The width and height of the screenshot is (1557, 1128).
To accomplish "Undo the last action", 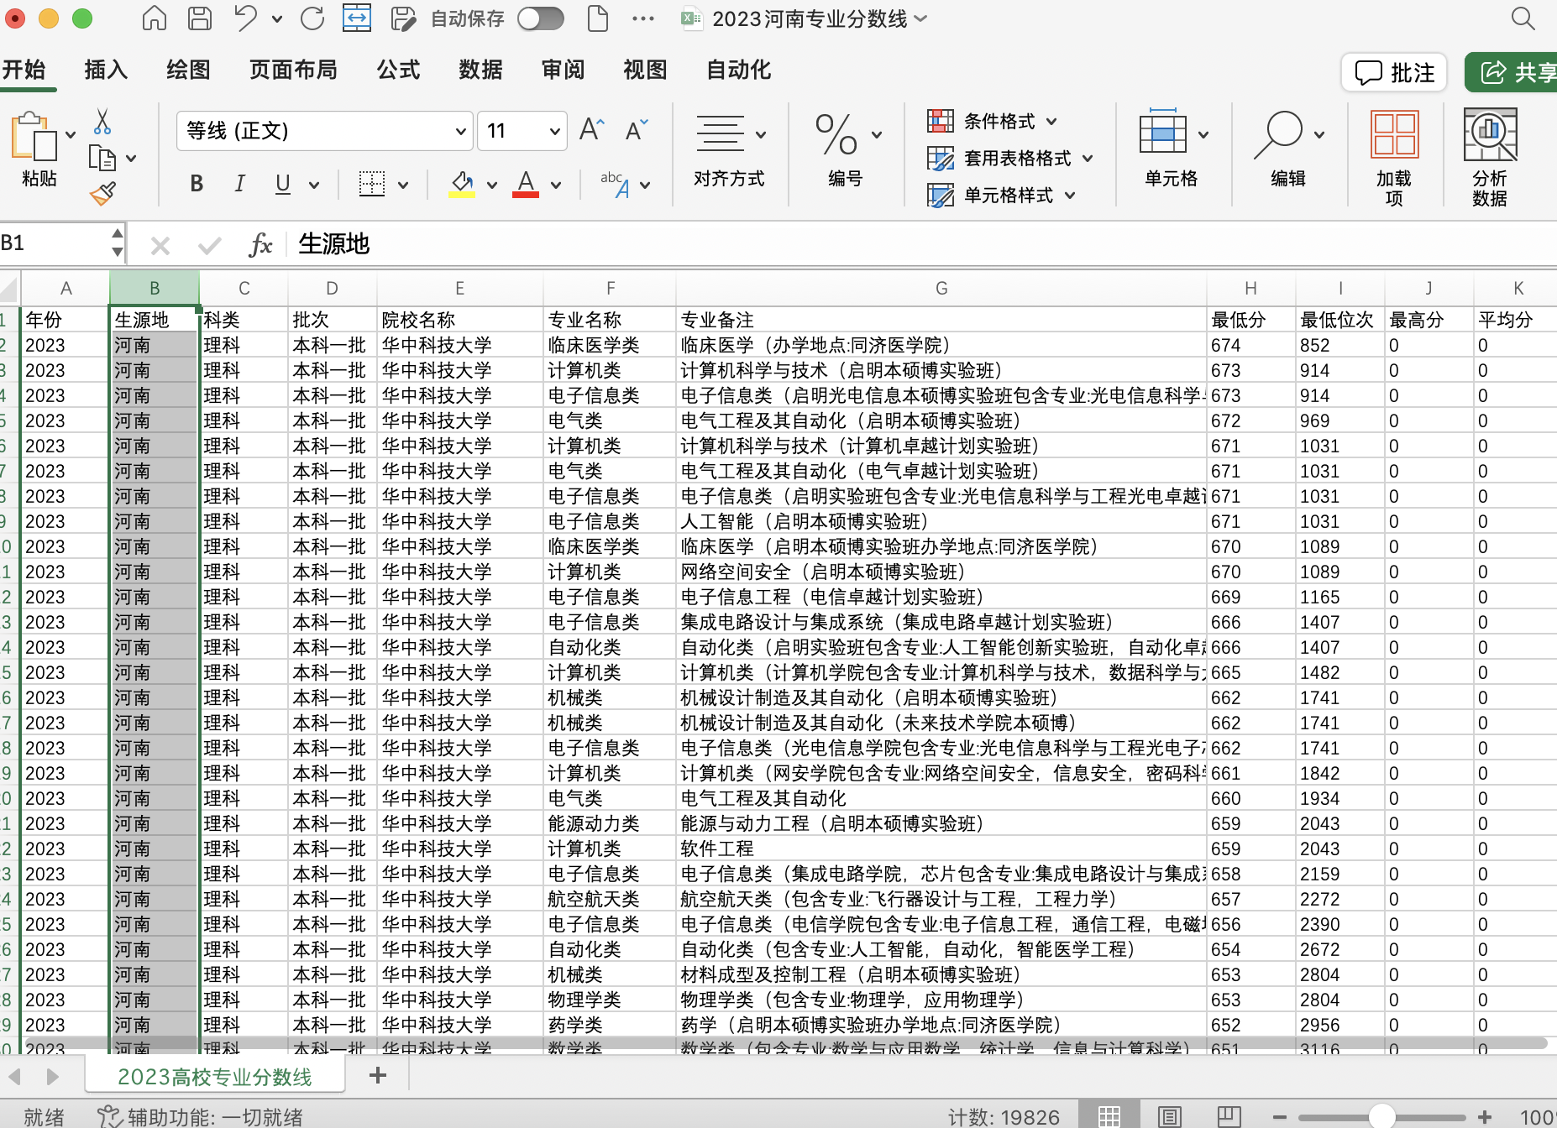I will click(x=245, y=18).
